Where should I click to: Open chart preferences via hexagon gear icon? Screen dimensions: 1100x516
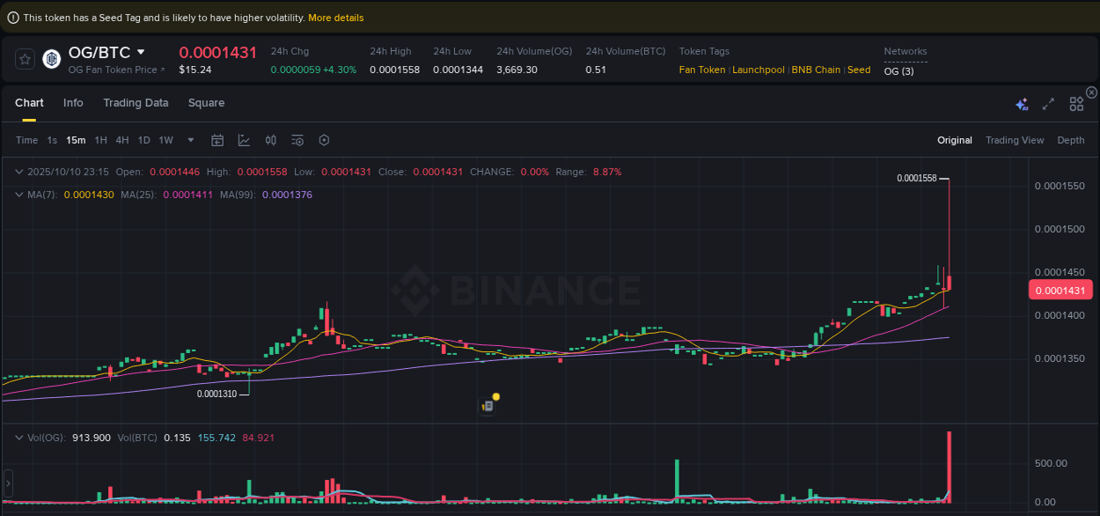click(323, 140)
